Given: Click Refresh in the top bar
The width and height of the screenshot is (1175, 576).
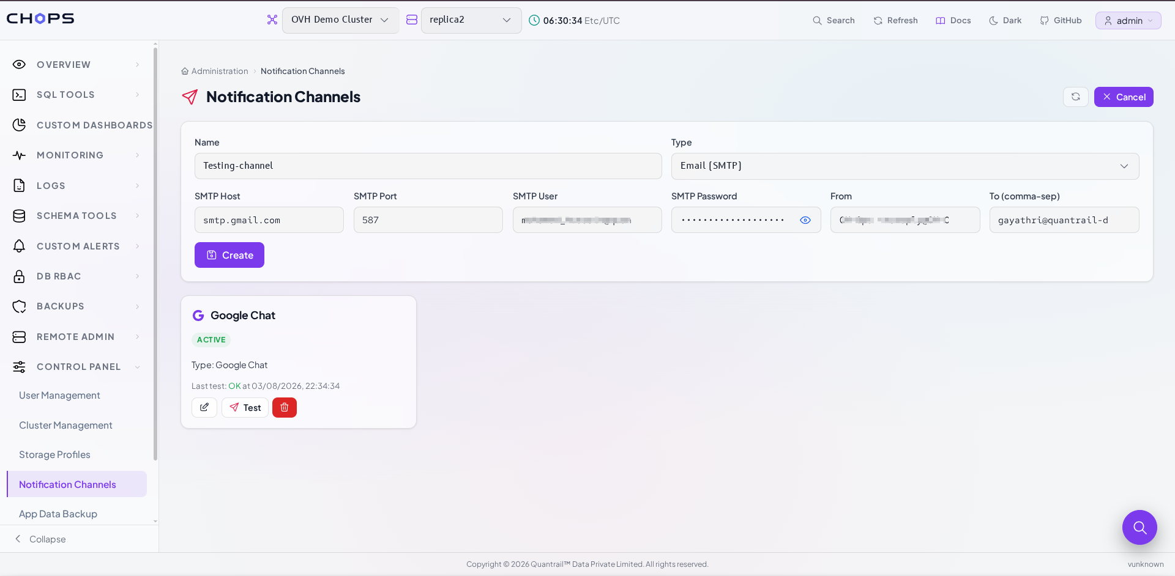Looking at the screenshot, I should click(x=895, y=20).
